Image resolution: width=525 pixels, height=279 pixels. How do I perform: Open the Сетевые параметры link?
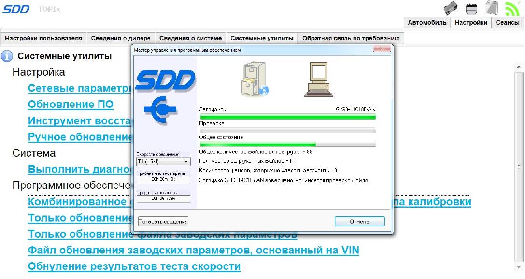point(79,88)
